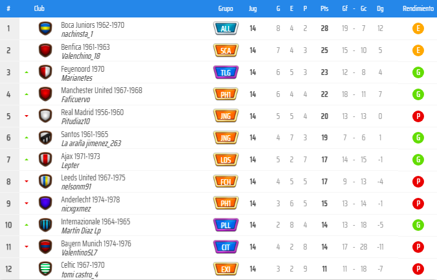Click the orange E performance indicator for Benfica
The height and width of the screenshot is (280, 437).
pos(418,50)
